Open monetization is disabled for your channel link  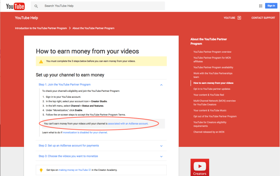click(x=85, y=132)
